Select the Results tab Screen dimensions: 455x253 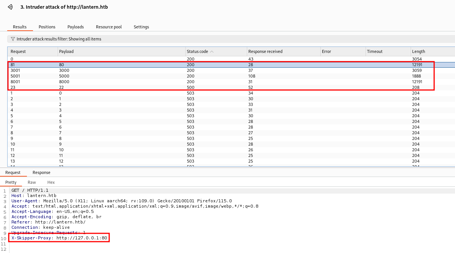(x=20, y=27)
